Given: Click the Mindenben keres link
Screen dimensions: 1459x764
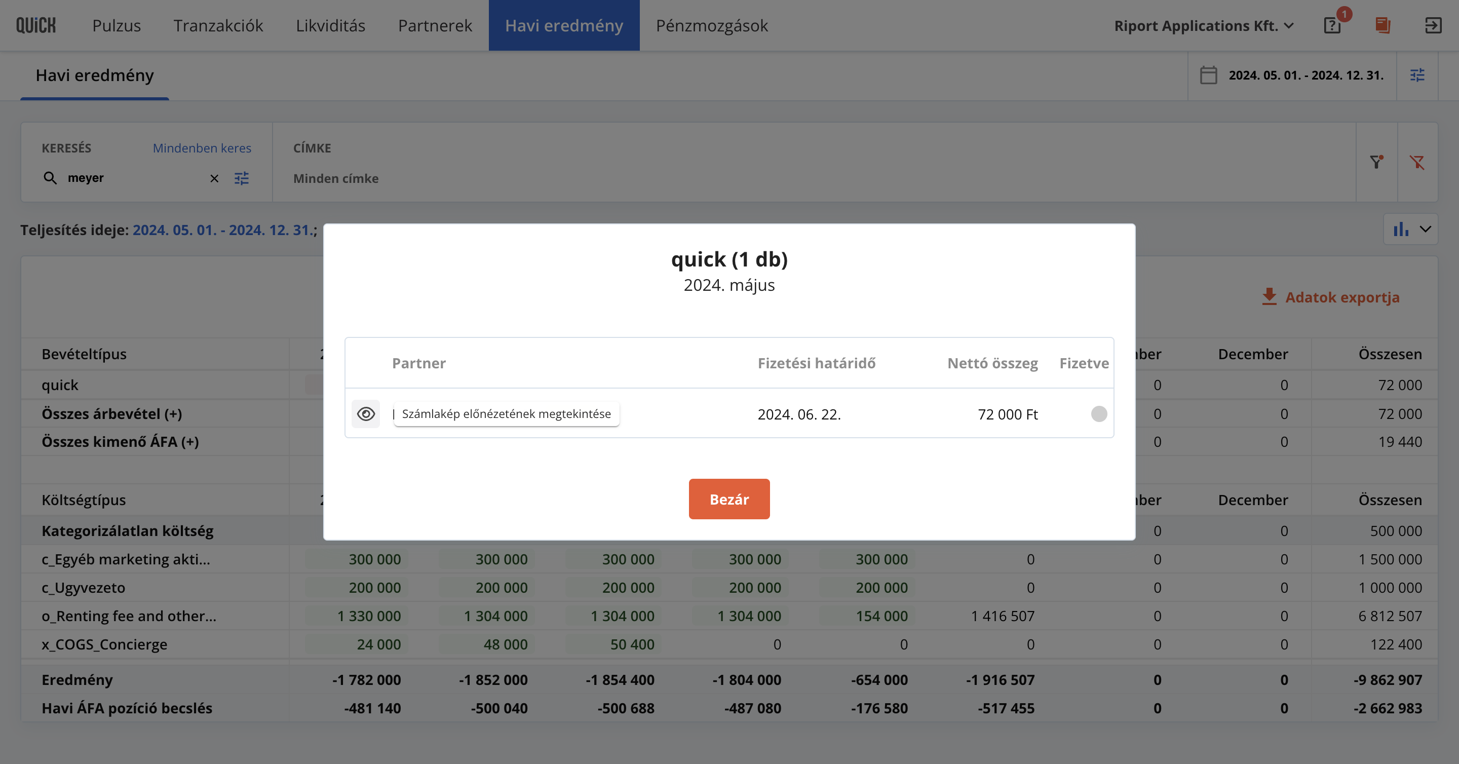Looking at the screenshot, I should pyautogui.click(x=202, y=148).
